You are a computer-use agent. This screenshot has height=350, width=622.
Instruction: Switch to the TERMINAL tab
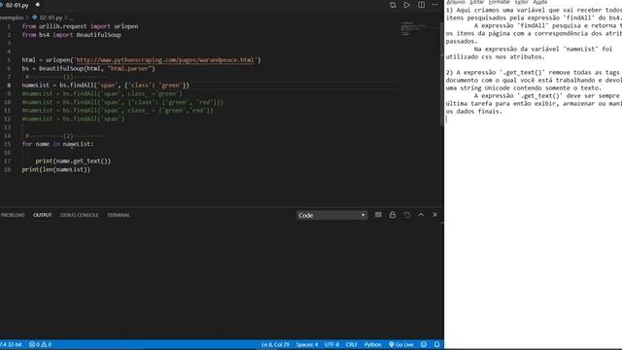[x=119, y=215]
